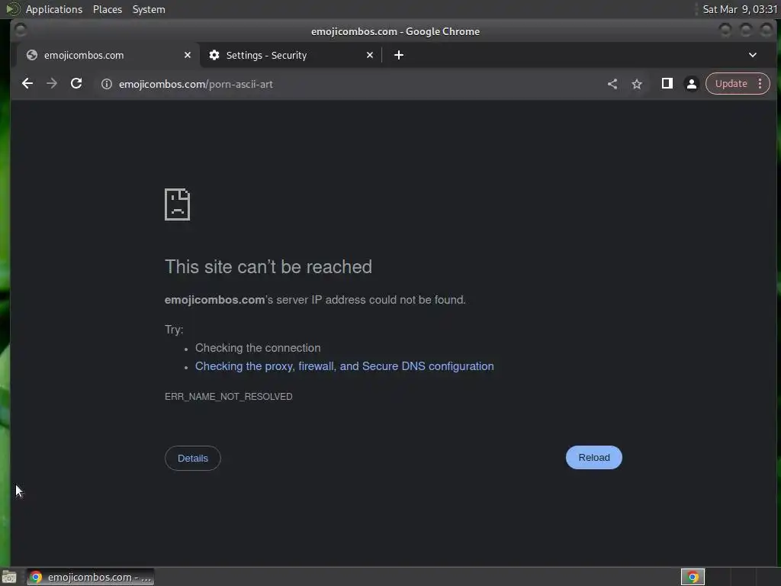This screenshot has height=586, width=781.
Task: Select emojicombos.com taskbar window button
Action: click(90, 577)
